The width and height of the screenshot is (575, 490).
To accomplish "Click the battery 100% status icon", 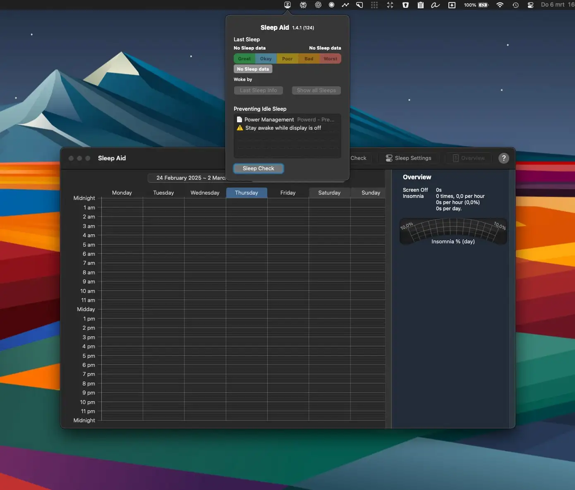I will 476,5.
